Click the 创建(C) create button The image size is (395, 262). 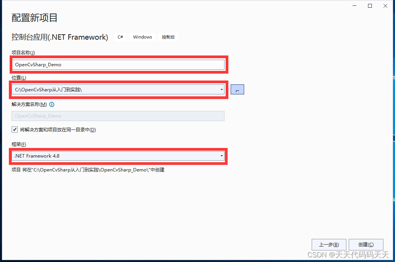(366, 245)
